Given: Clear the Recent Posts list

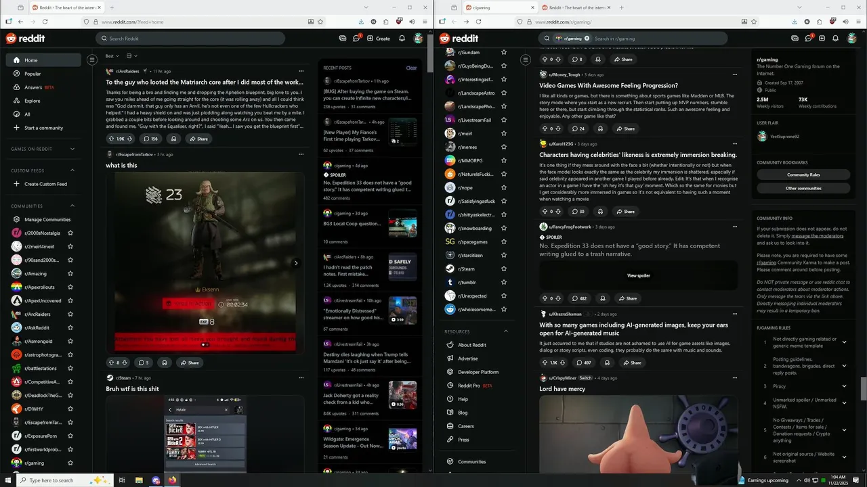Looking at the screenshot, I should click(x=411, y=68).
